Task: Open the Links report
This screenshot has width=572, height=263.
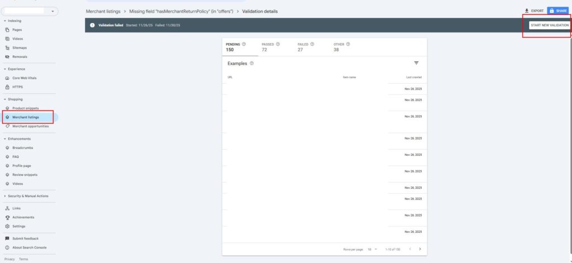Action: pyautogui.click(x=16, y=208)
